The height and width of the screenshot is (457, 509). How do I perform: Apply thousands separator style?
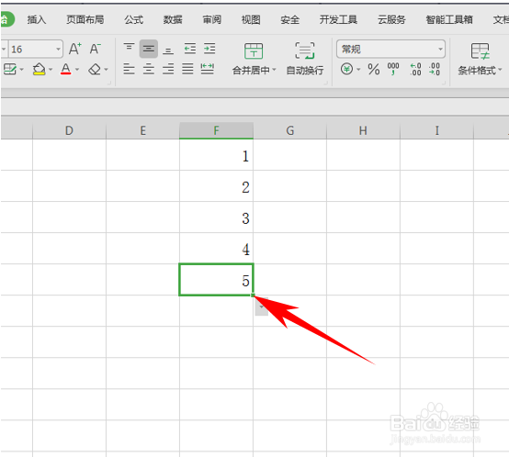(393, 69)
